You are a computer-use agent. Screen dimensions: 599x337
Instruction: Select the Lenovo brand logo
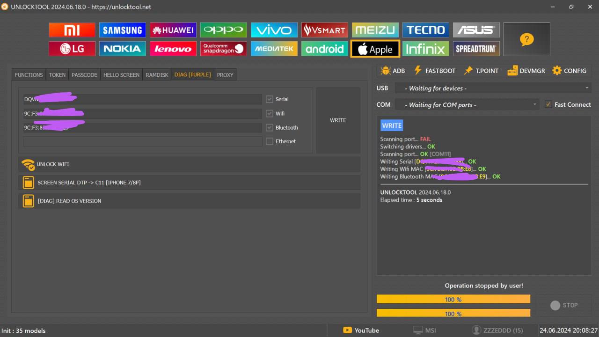click(173, 49)
